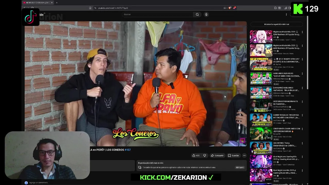Click Mostrar la repetición del chat
The width and height of the screenshot is (329, 185).
click(x=277, y=24)
